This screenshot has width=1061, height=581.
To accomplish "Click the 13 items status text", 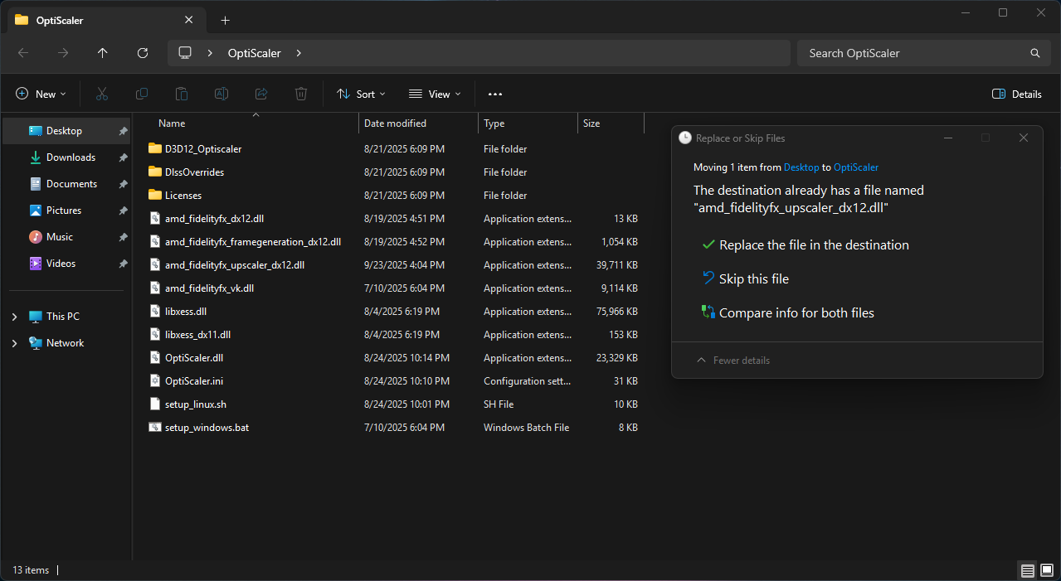I will click(31, 570).
